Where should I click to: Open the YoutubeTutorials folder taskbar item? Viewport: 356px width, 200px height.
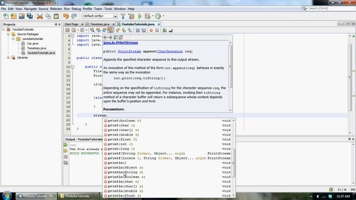(x=78, y=196)
